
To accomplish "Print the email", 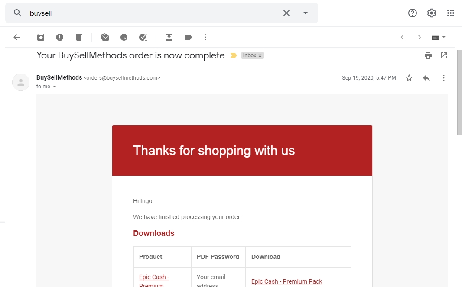I will click(x=428, y=55).
